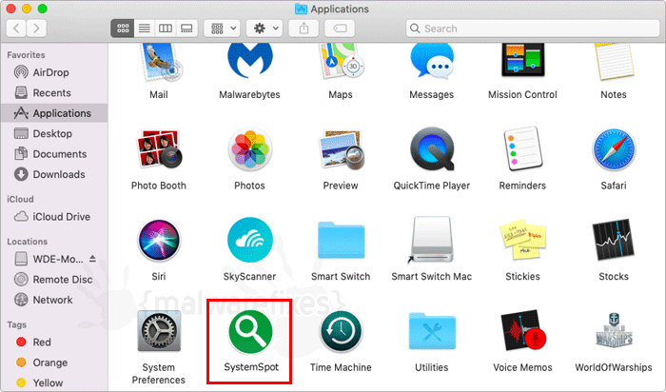Open the Action gear menu
The height and width of the screenshot is (392, 666).
(x=264, y=29)
